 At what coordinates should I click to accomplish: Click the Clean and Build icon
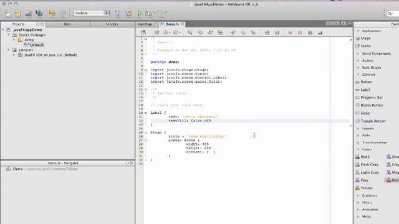tap(128, 13)
